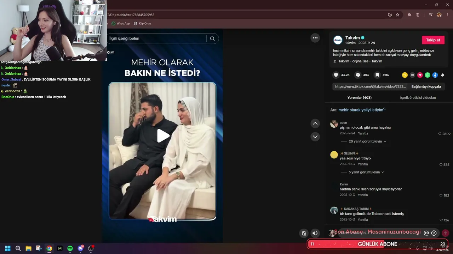This screenshot has height=254, width=453.
Task: Open the embed code icon
Action: point(412,75)
